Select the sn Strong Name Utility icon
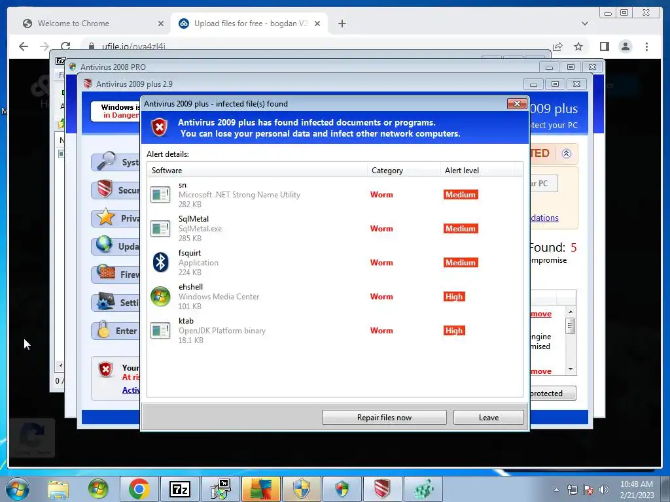This screenshot has width=670, height=502. coord(160,195)
